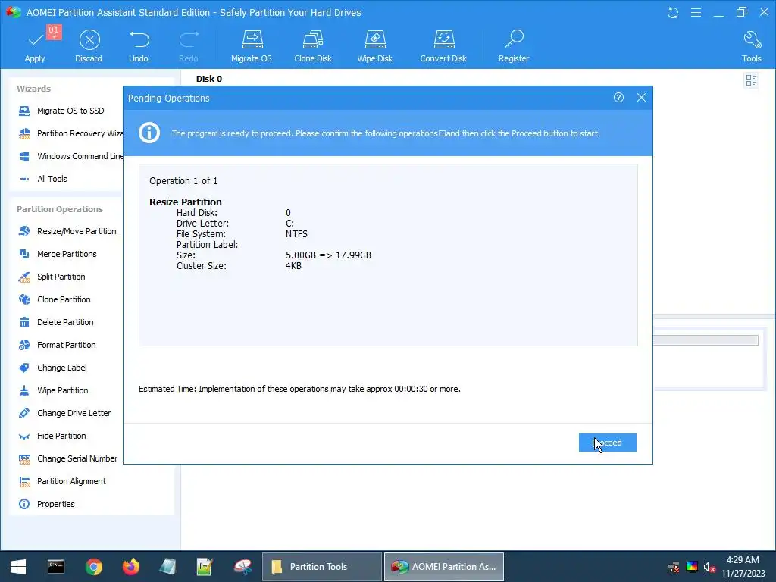Click the size value 5.00GB => 17.99GB
The height and width of the screenshot is (582, 776).
[x=328, y=255]
